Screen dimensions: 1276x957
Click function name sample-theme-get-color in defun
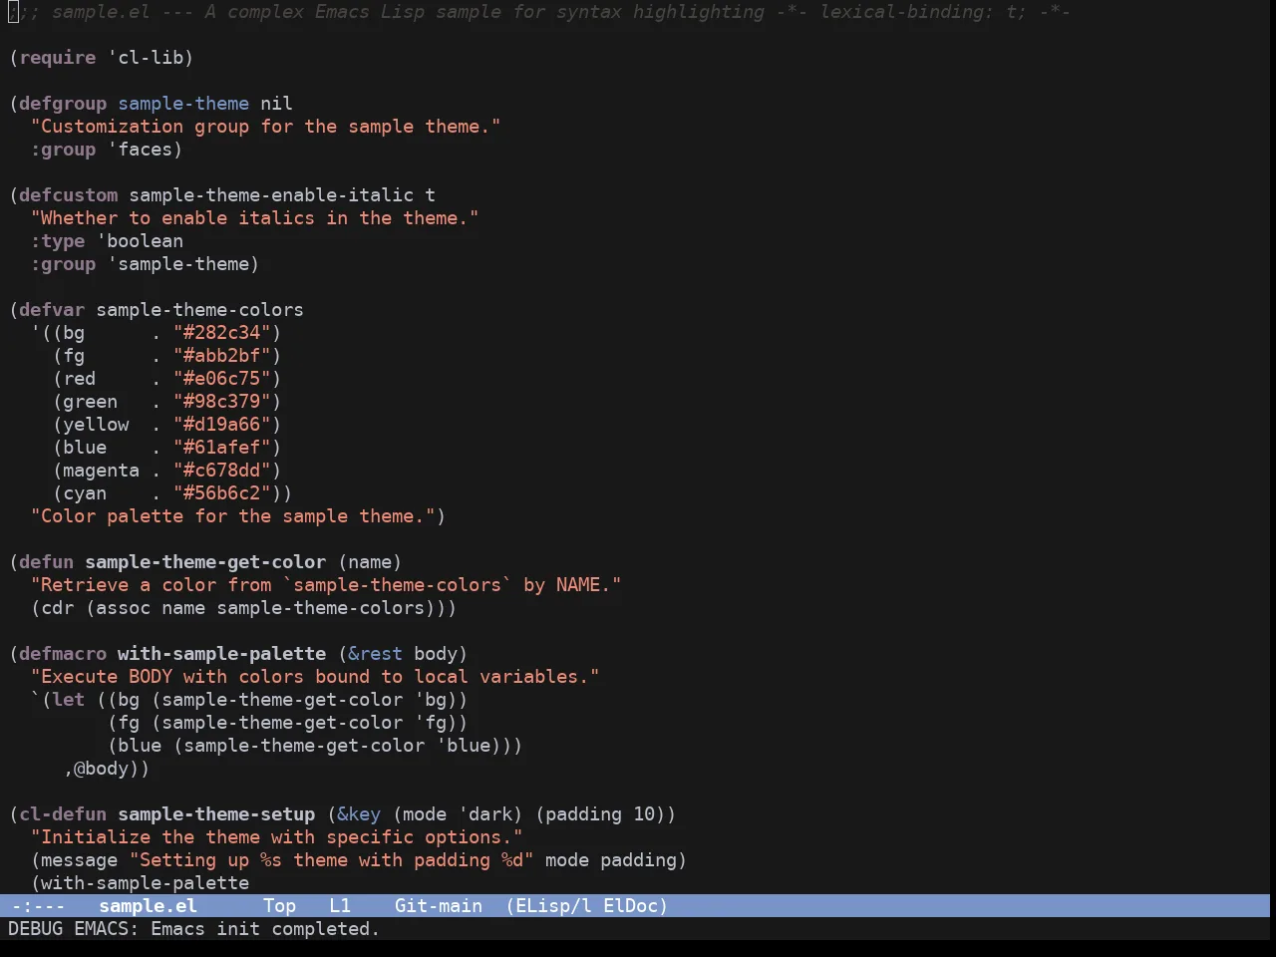coord(205,562)
